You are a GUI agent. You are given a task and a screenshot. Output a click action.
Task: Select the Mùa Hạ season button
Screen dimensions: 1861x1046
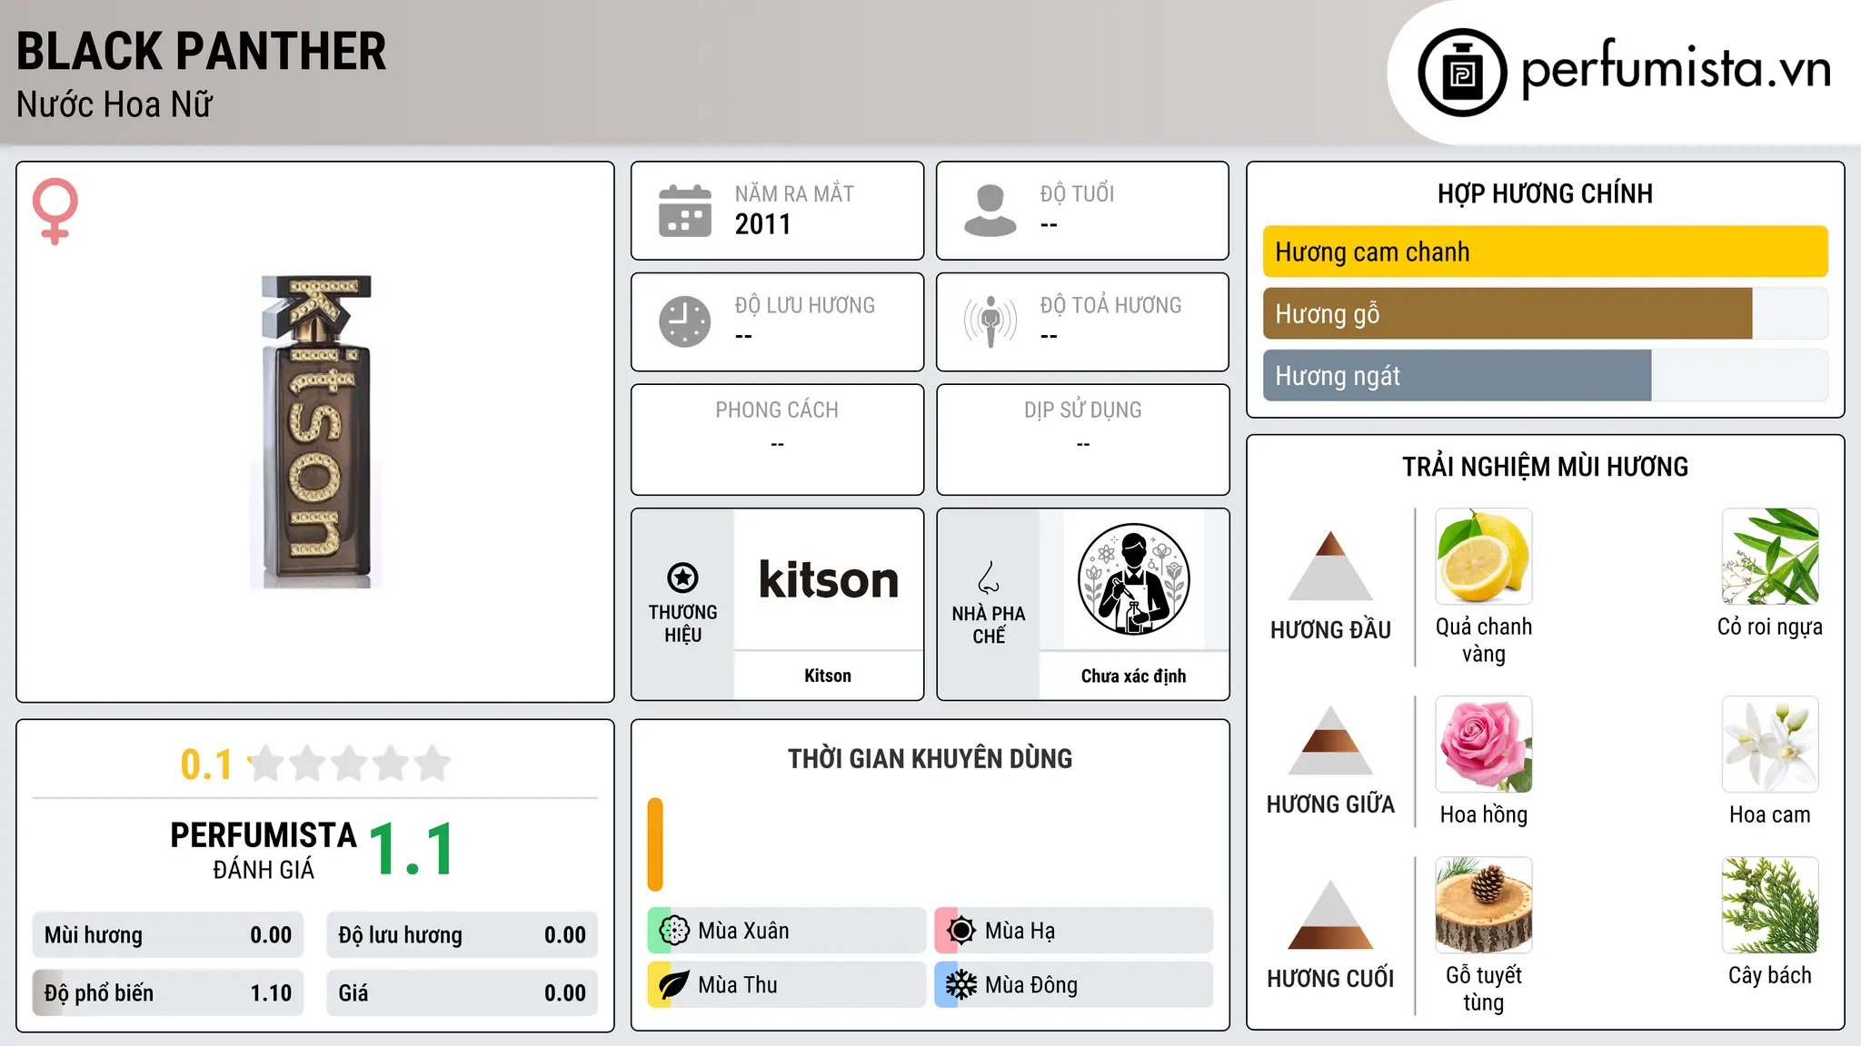[1073, 931]
